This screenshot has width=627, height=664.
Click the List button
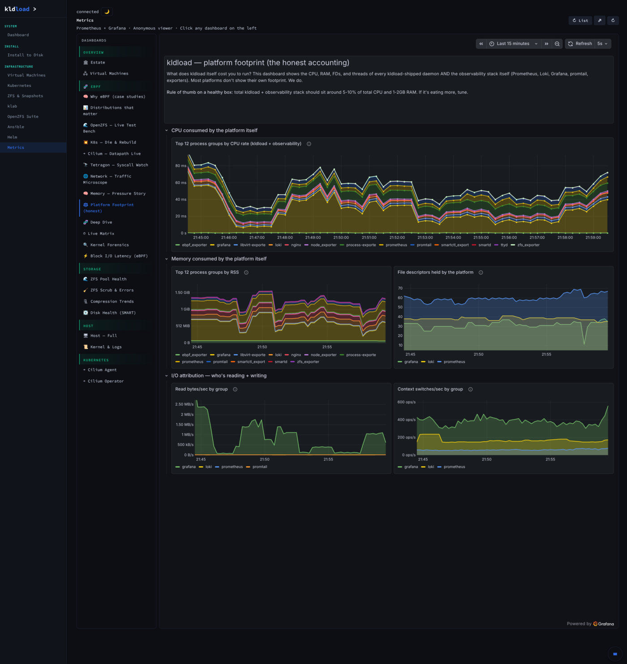(x=580, y=20)
